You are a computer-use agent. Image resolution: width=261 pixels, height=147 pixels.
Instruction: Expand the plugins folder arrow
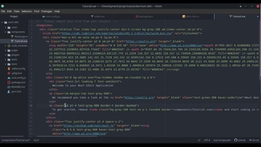point(5,55)
